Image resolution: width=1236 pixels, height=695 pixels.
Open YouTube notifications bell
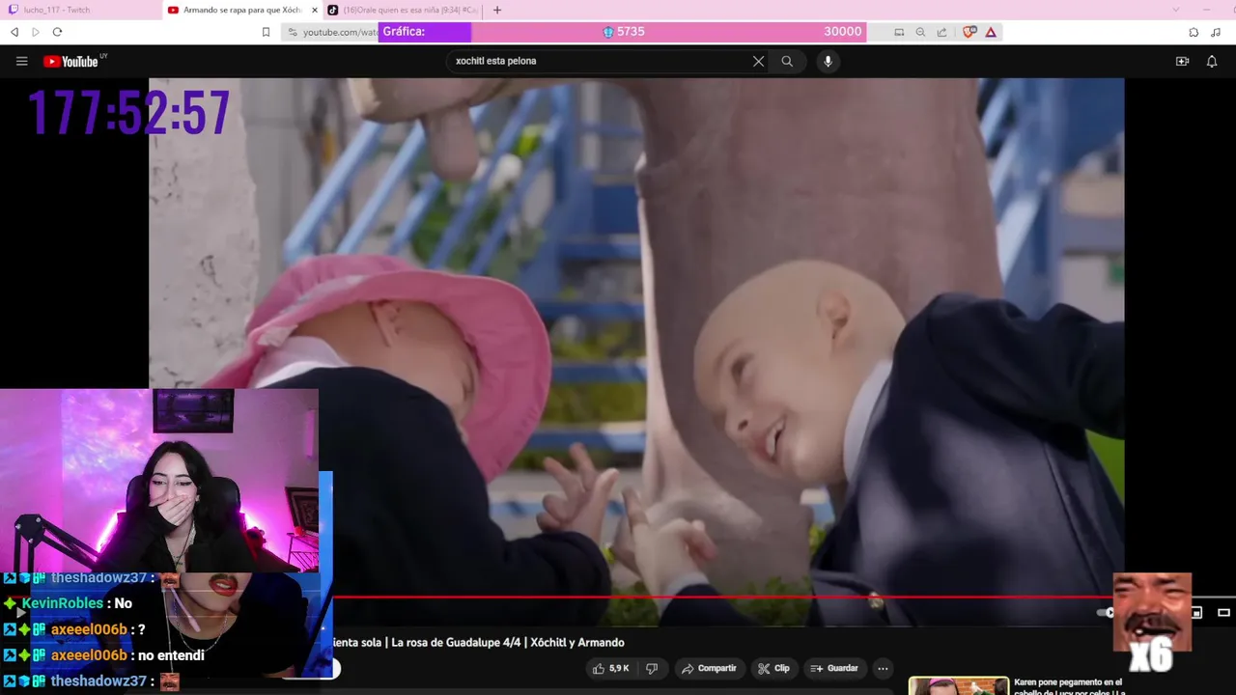point(1212,61)
